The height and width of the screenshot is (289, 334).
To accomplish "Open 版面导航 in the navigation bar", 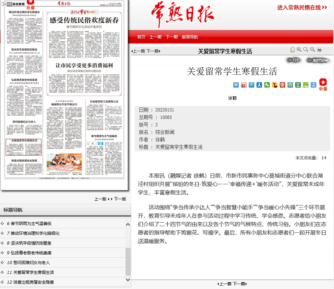I will pyautogui.click(x=190, y=37).
